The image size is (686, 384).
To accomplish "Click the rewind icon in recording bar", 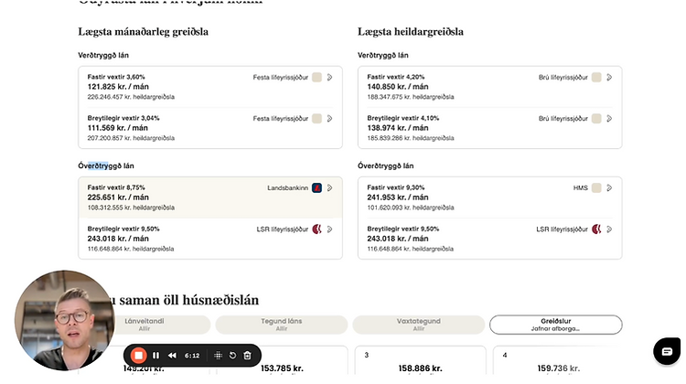I will pyautogui.click(x=172, y=355).
